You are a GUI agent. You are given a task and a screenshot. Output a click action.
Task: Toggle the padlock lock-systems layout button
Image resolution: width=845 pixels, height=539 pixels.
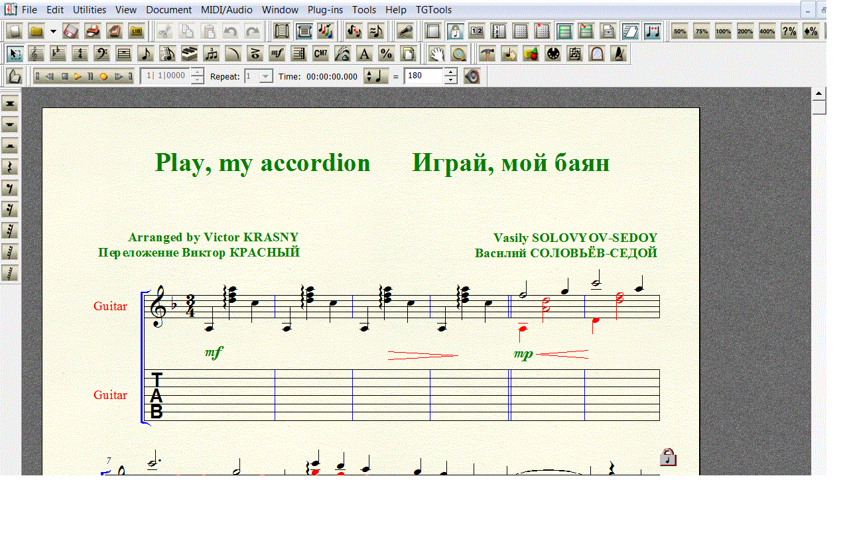click(455, 31)
